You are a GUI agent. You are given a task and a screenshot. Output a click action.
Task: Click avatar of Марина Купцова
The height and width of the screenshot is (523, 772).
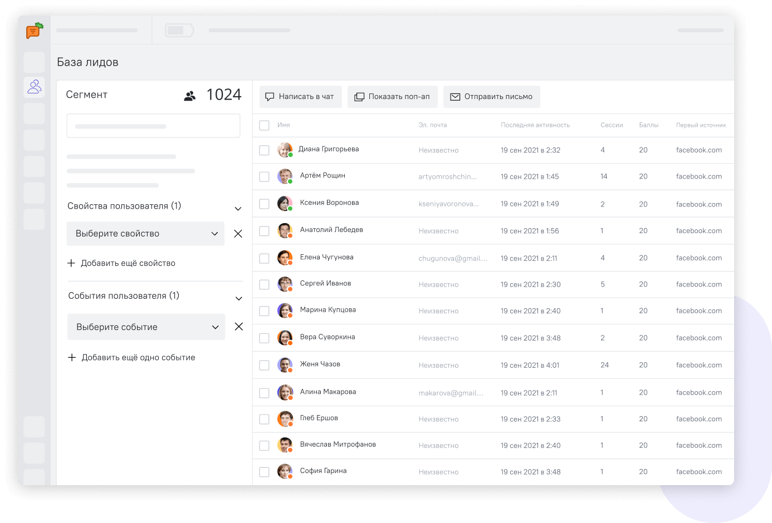[285, 310]
